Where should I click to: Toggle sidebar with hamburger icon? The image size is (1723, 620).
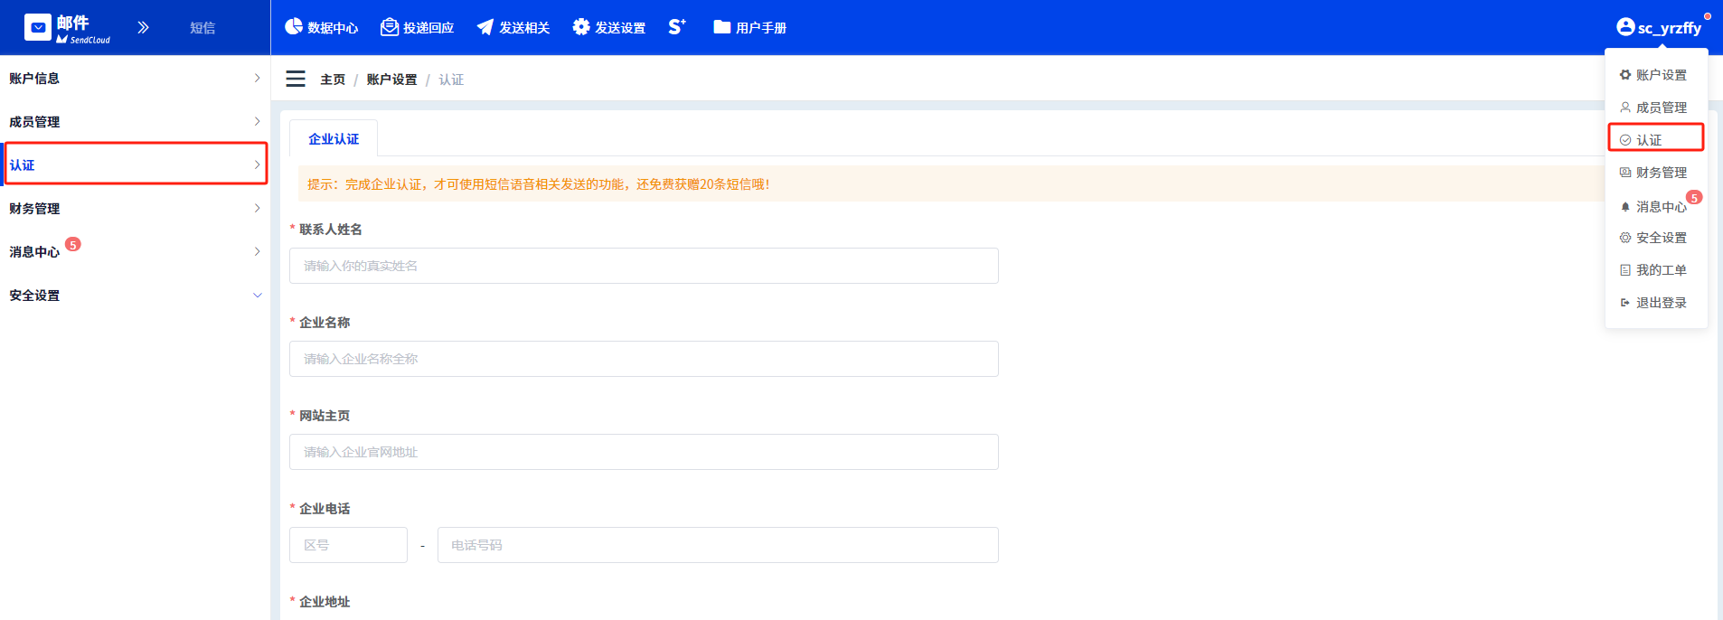[296, 79]
